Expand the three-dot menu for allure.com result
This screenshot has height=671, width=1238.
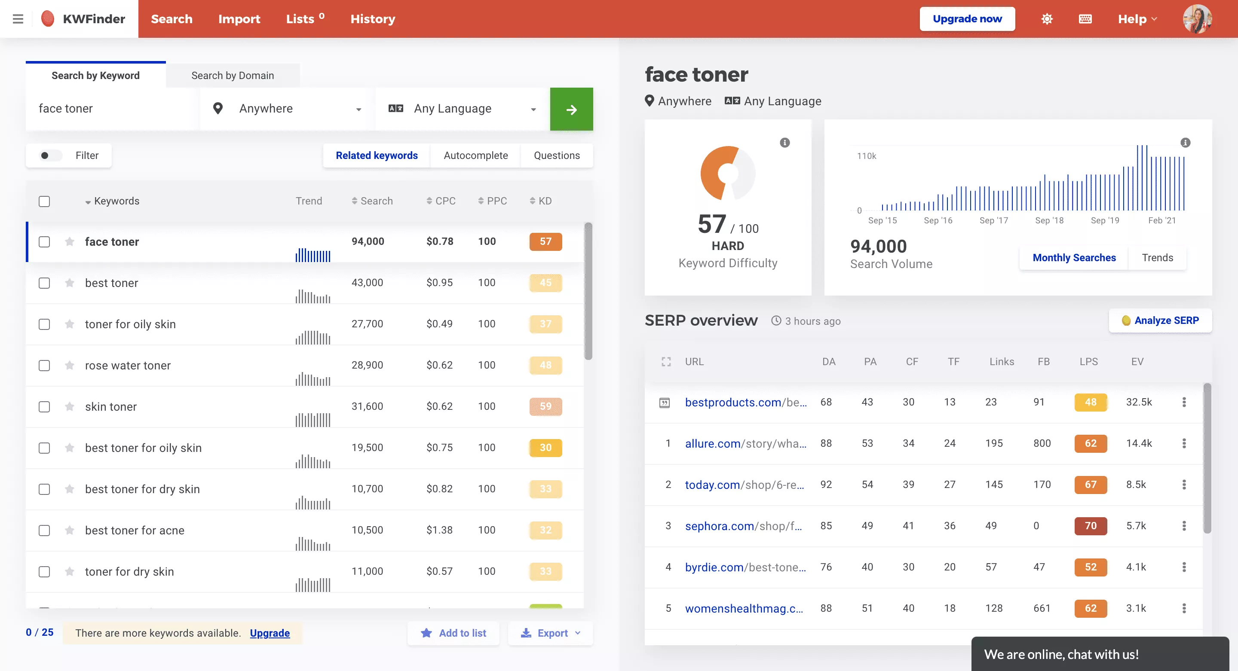point(1183,443)
